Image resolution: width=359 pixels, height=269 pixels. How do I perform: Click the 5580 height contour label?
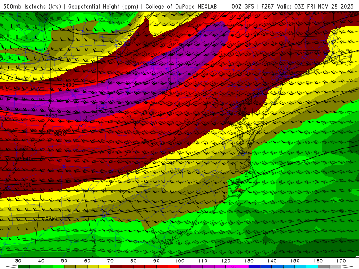tap(60, 134)
